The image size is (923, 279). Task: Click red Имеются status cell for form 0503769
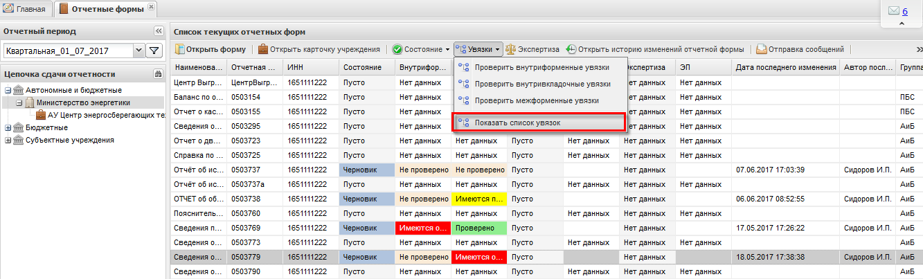click(x=422, y=227)
